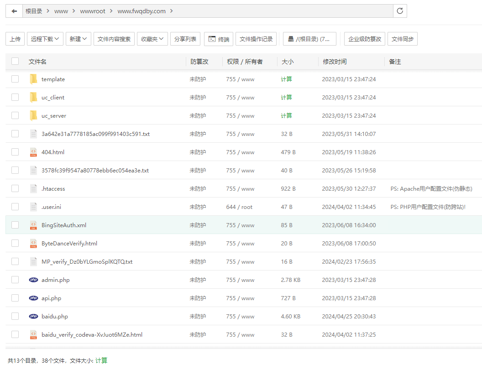482x380 pixels.
Task: Click 644 / root permission for .user.ini
Action: pos(239,207)
